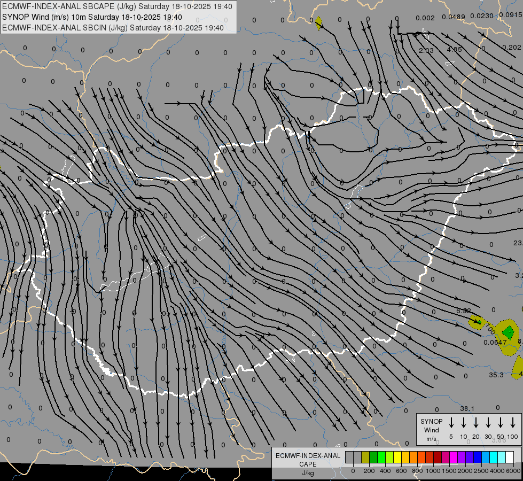The width and height of the screenshot is (523, 481).
Task: Click the J/kg unit label in legend
Action: tap(308, 473)
